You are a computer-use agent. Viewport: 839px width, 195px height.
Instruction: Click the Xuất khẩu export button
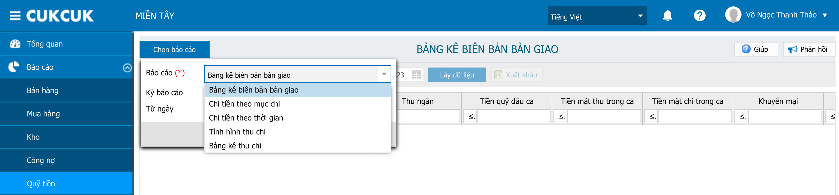(x=516, y=75)
